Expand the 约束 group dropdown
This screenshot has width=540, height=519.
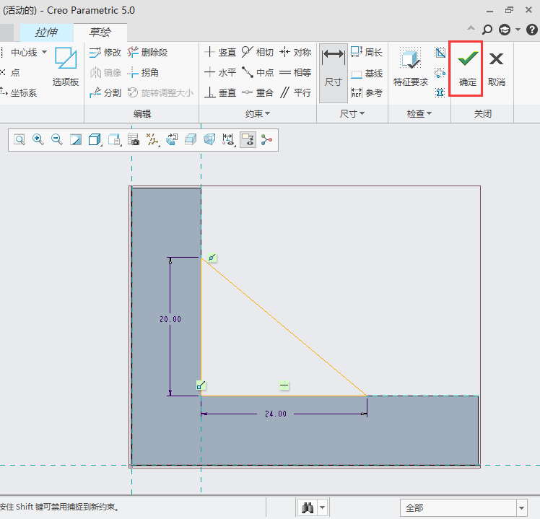[258, 114]
